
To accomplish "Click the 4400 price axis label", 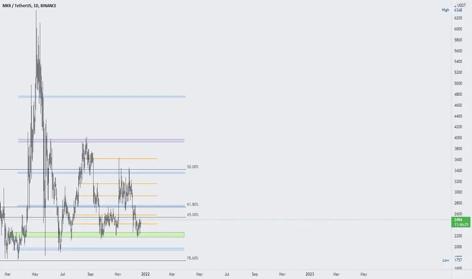I will 458,116.
